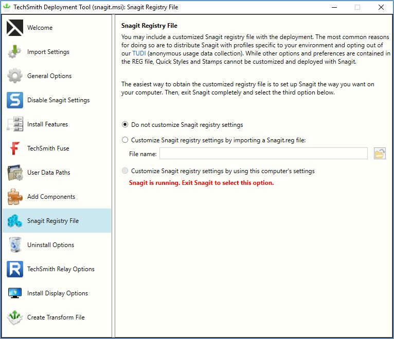Click the Snagit Registry File cubes icon
This screenshot has width=394, height=339.
click(15, 220)
